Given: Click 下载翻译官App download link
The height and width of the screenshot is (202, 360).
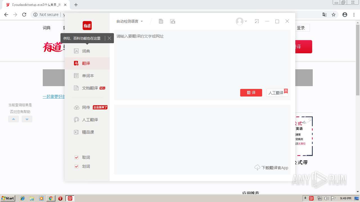Looking at the screenshot, I should click(x=271, y=168).
